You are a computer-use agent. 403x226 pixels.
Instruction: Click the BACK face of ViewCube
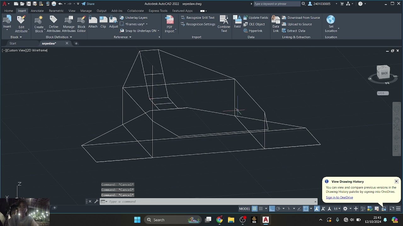(x=384, y=73)
